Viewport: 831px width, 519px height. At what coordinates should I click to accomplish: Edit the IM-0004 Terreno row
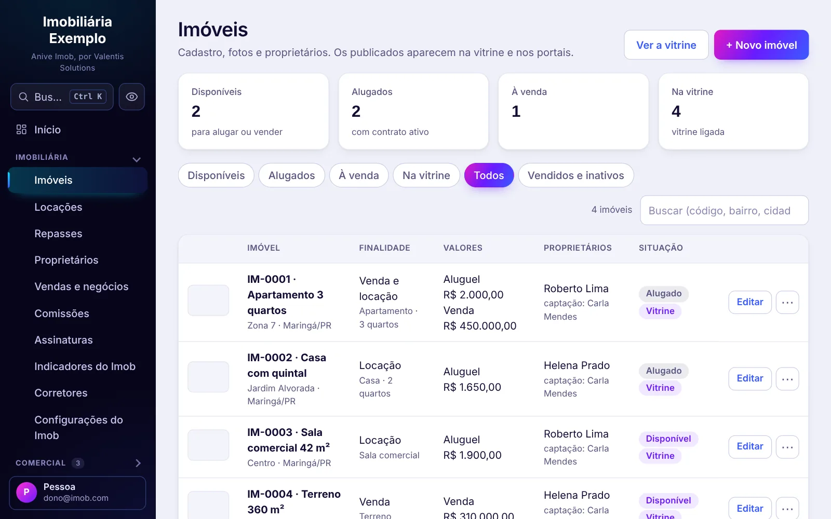[x=750, y=508]
